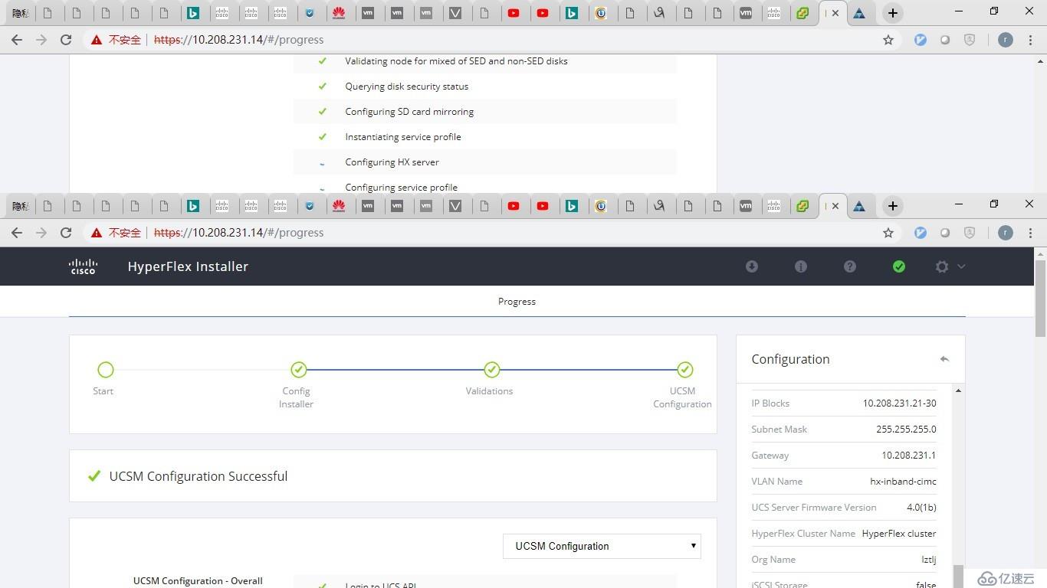Screen dimensions: 1047x588
Task: Close the active tab in upper window
Action: pos(835,13)
